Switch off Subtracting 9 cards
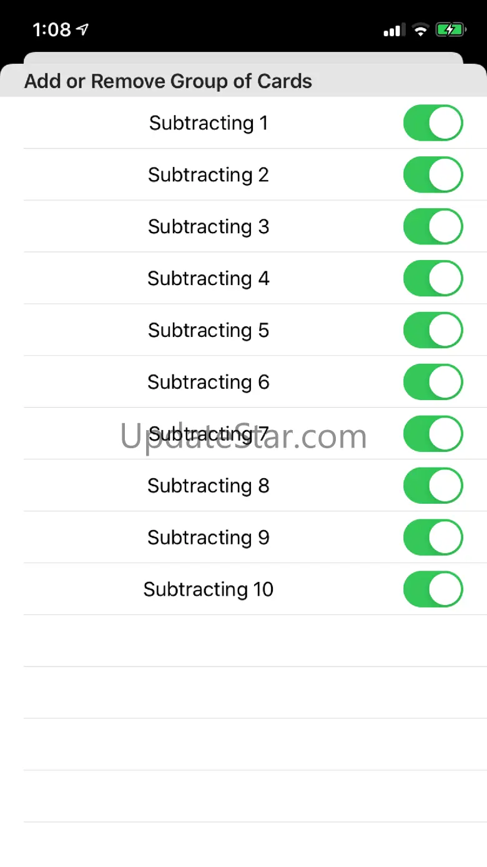 (x=433, y=538)
